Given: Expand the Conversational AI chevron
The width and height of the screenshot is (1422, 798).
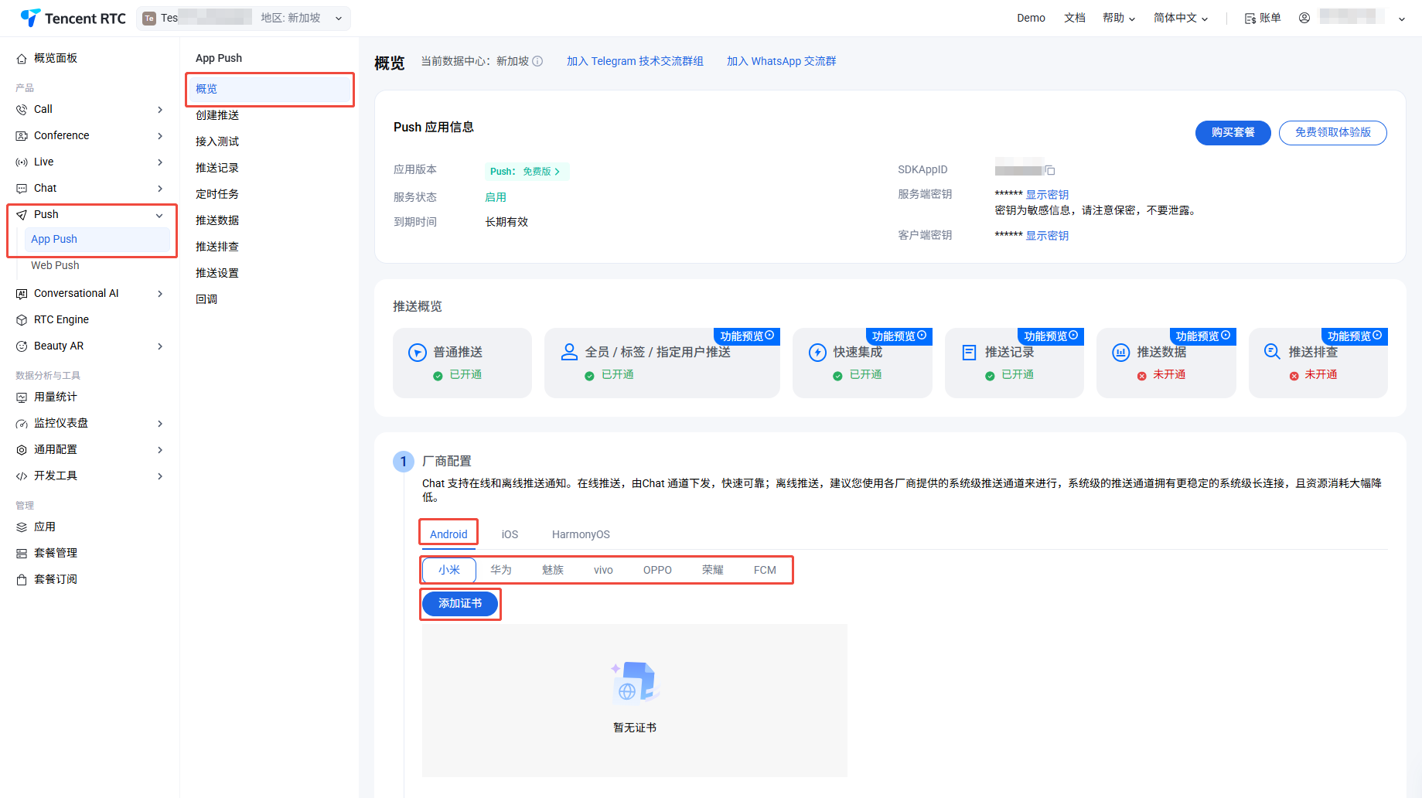Looking at the screenshot, I should 160,294.
